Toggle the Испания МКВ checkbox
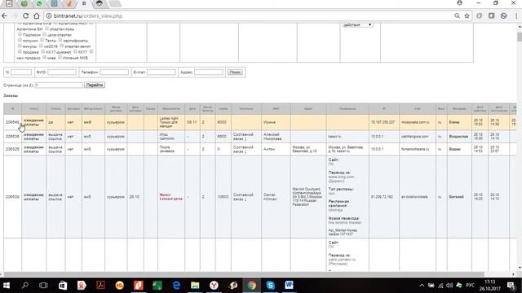Image resolution: width=522 pixels, height=293 pixels. 60,58
